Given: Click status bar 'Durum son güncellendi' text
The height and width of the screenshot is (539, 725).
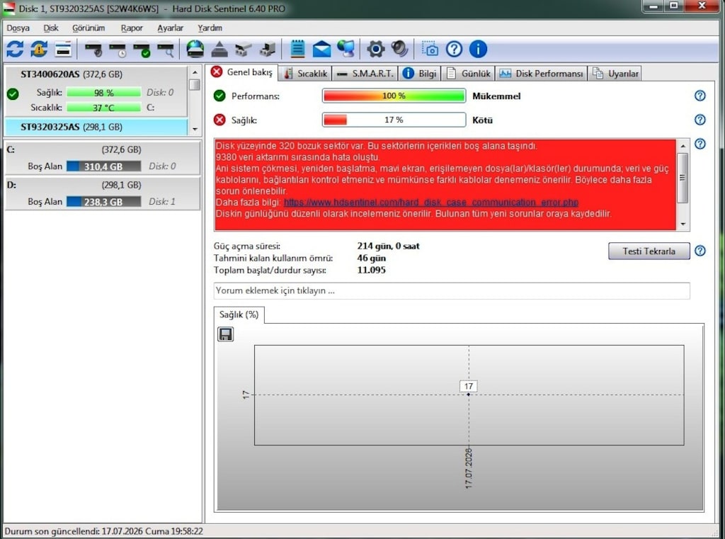Looking at the screenshot, I should coord(103,531).
